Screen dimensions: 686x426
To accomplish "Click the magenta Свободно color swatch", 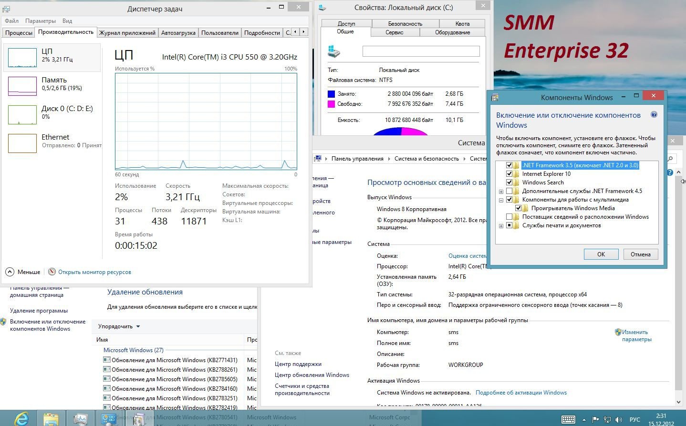I will (x=331, y=104).
